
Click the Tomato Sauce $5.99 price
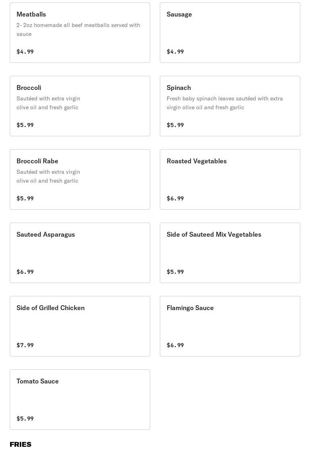[x=25, y=419]
